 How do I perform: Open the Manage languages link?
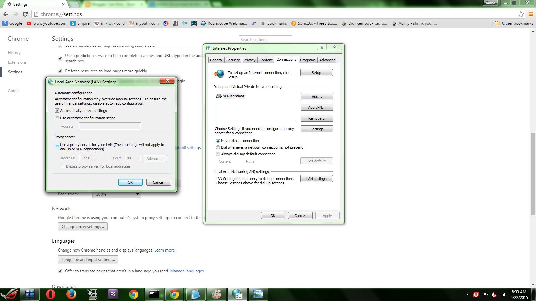pyautogui.click(x=187, y=271)
